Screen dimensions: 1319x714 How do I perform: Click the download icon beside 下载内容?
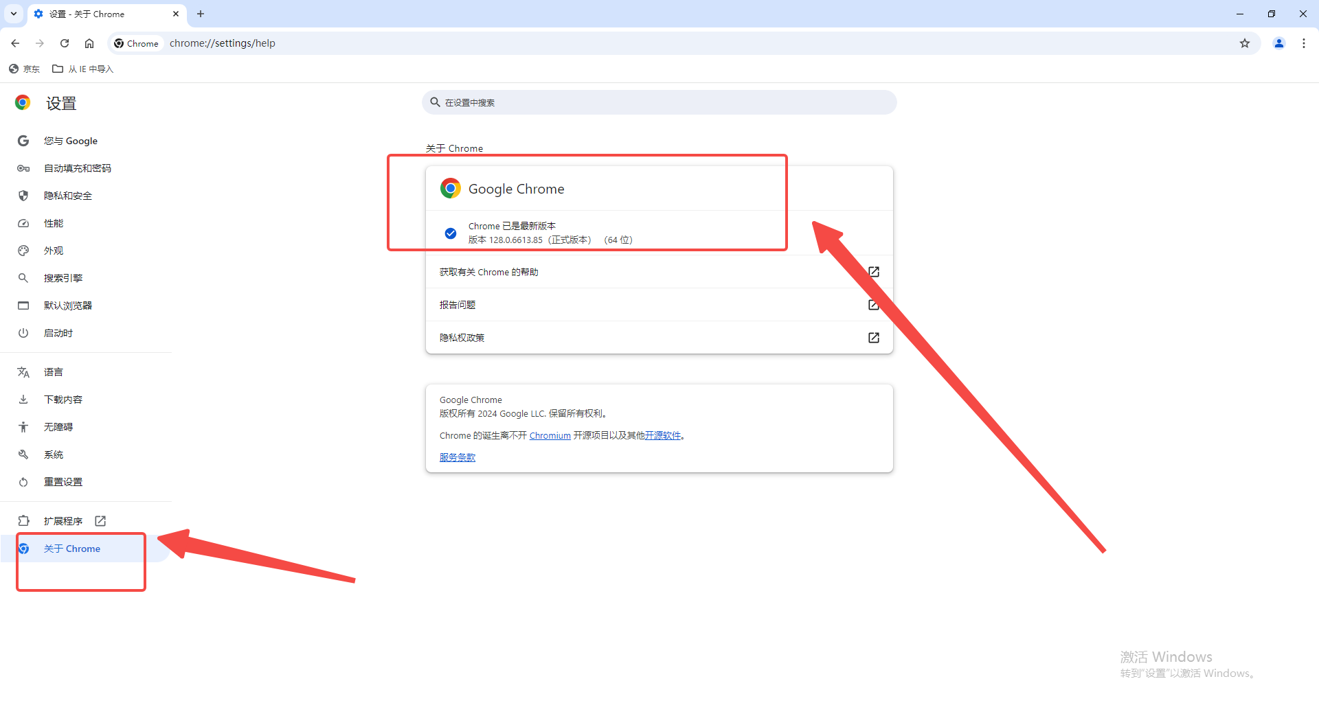click(23, 400)
